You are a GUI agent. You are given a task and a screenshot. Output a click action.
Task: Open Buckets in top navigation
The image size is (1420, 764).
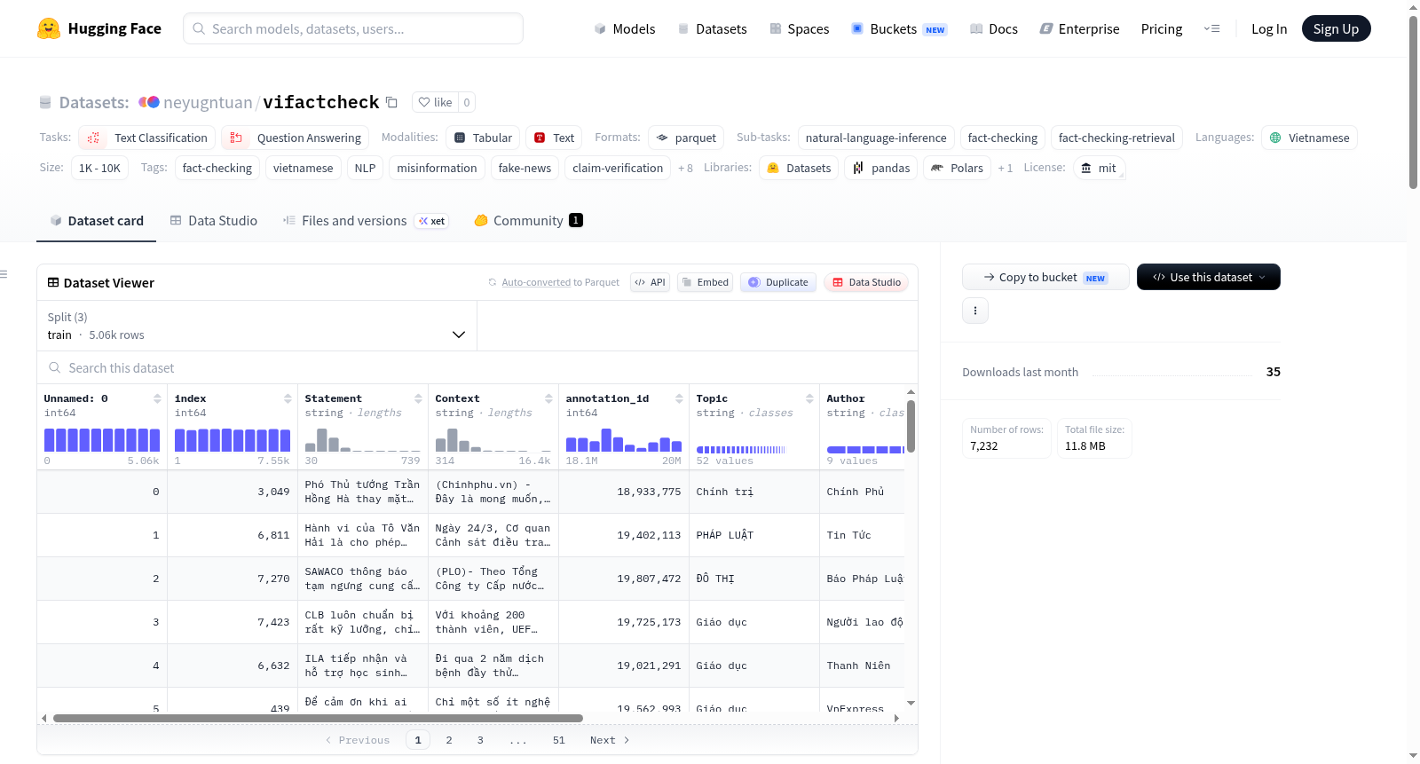899,28
